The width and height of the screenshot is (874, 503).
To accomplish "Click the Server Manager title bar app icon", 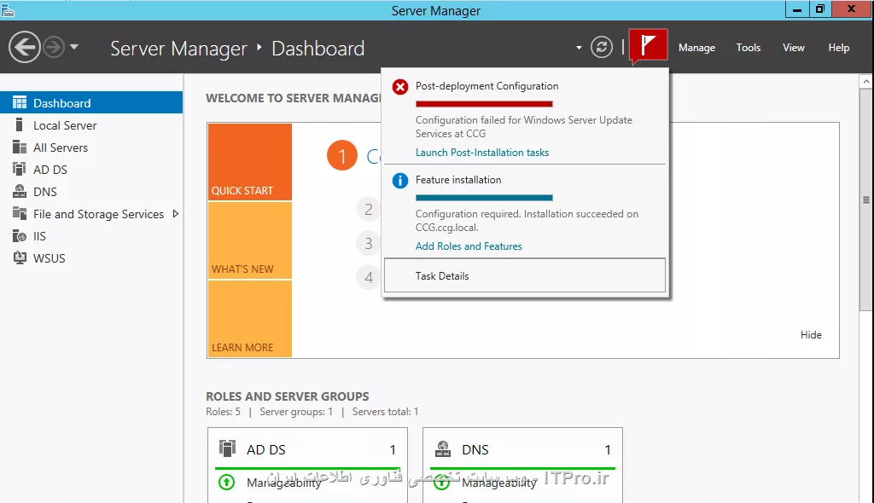I will pos(7,10).
